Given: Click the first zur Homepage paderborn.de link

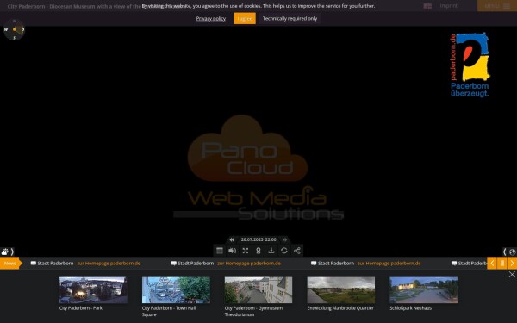Looking at the screenshot, I should (x=109, y=264).
